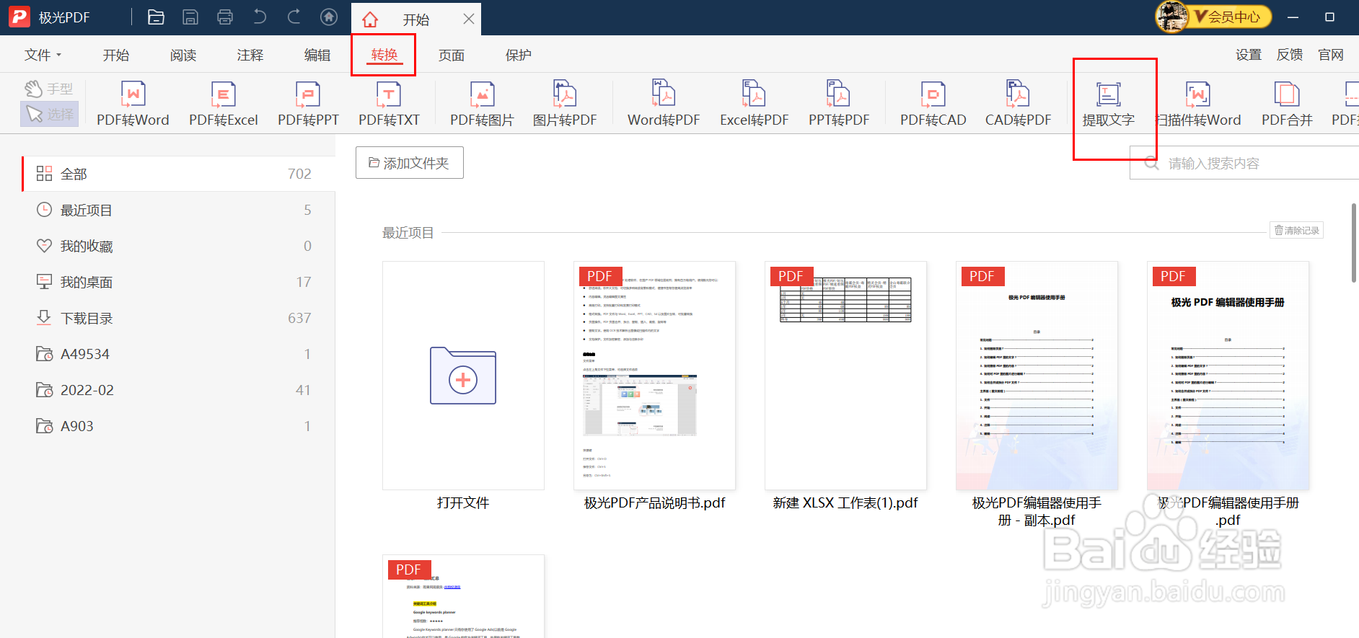Image resolution: width=1359 pixels, height=638 pixels.
Task: Click the vertical scrollbar of file list
Action: pos(1354,243)
